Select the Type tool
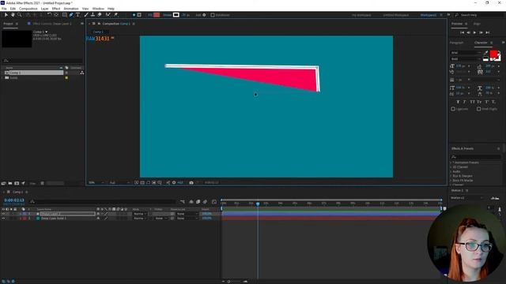Viewport: 506px width, 284px height. tap(77, 15)
